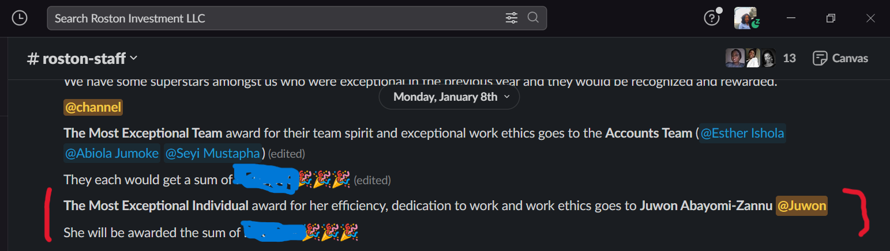The width and height of the screenshot is (890, 251).
Task: Click in the Search Roston Investment LLC field
Action: point(277,18)
